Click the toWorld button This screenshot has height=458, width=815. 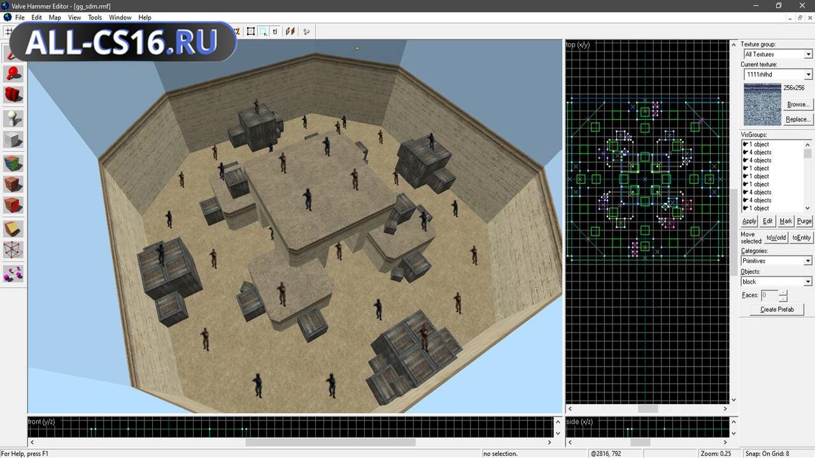click(776, 237)
